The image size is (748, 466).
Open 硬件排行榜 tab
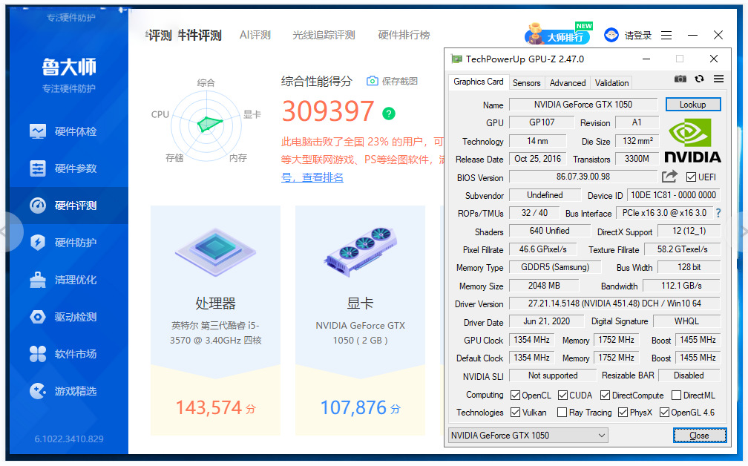click(404, 35)
